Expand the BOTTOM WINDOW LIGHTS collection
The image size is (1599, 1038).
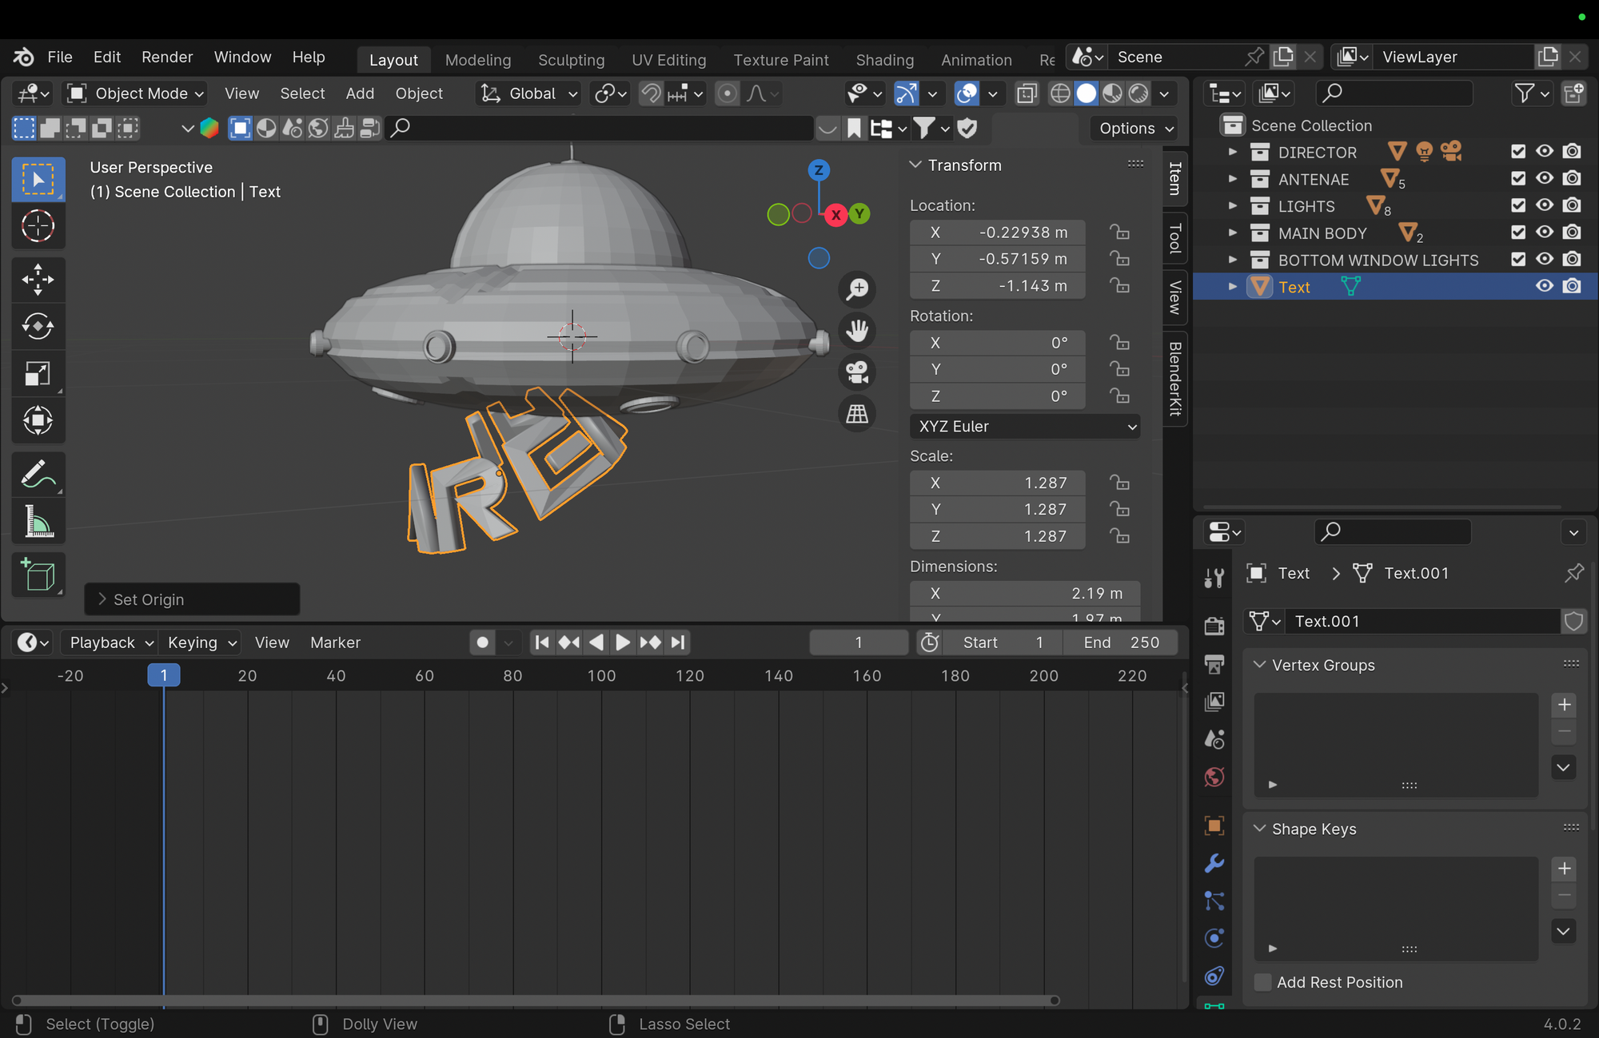pyautogui.click(x=1233, y=259)
